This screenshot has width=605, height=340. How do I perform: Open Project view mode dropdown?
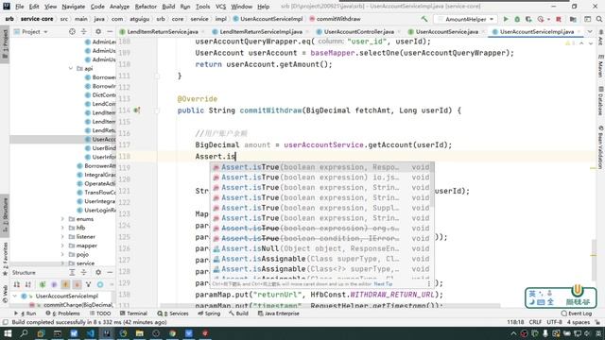pos(30,31)
